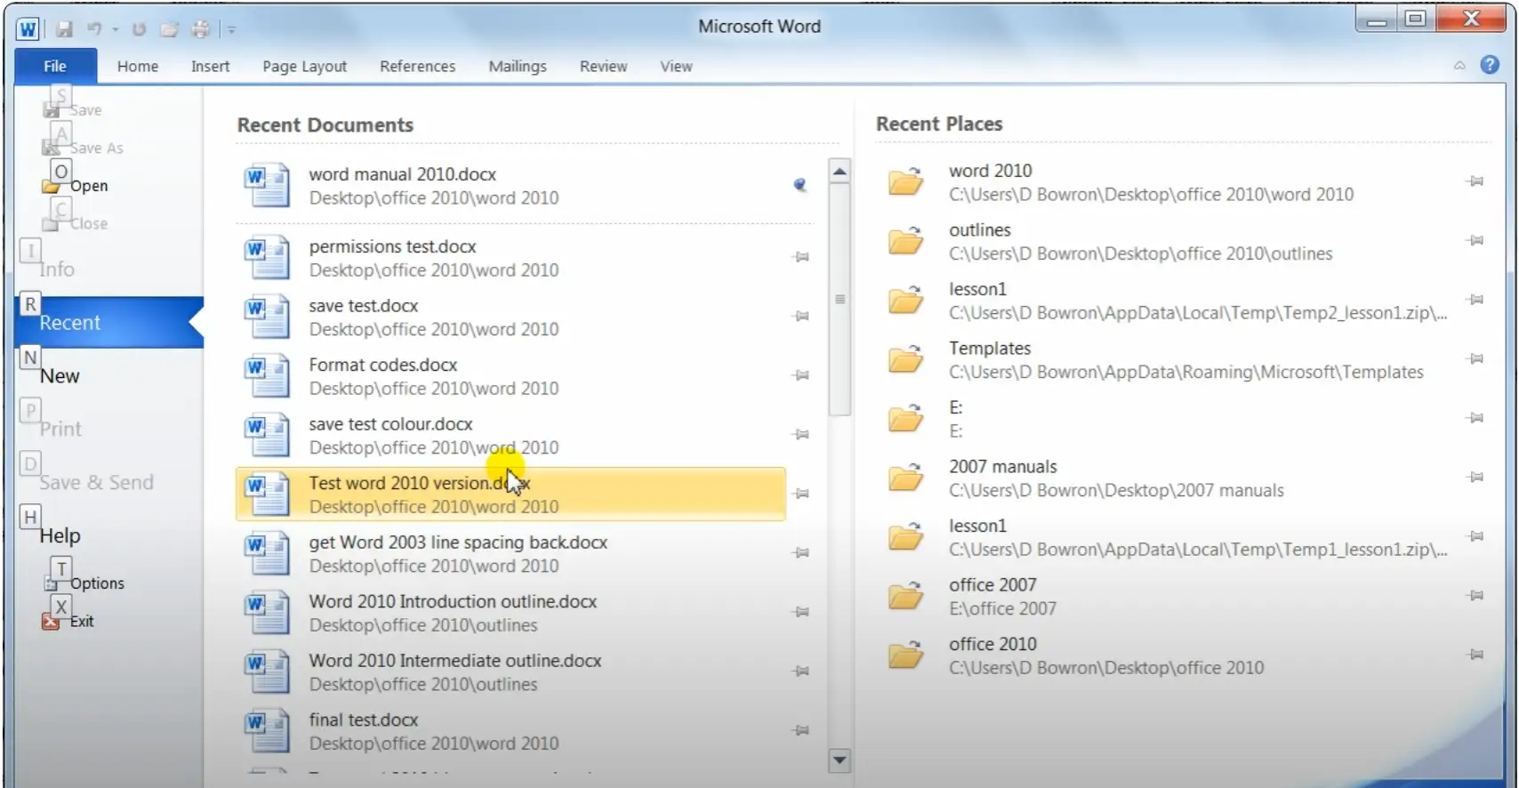Open the Undo history dropdown arrow
Image resolution: width=1519 pixels, height=788 pixels.
click(116, 29)
